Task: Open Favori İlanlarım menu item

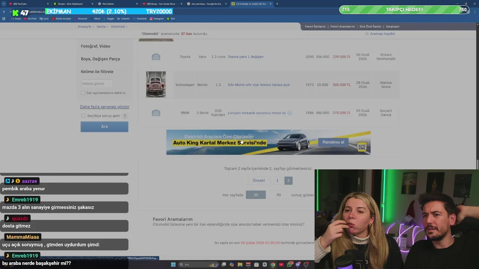Action: coord(315,27)
